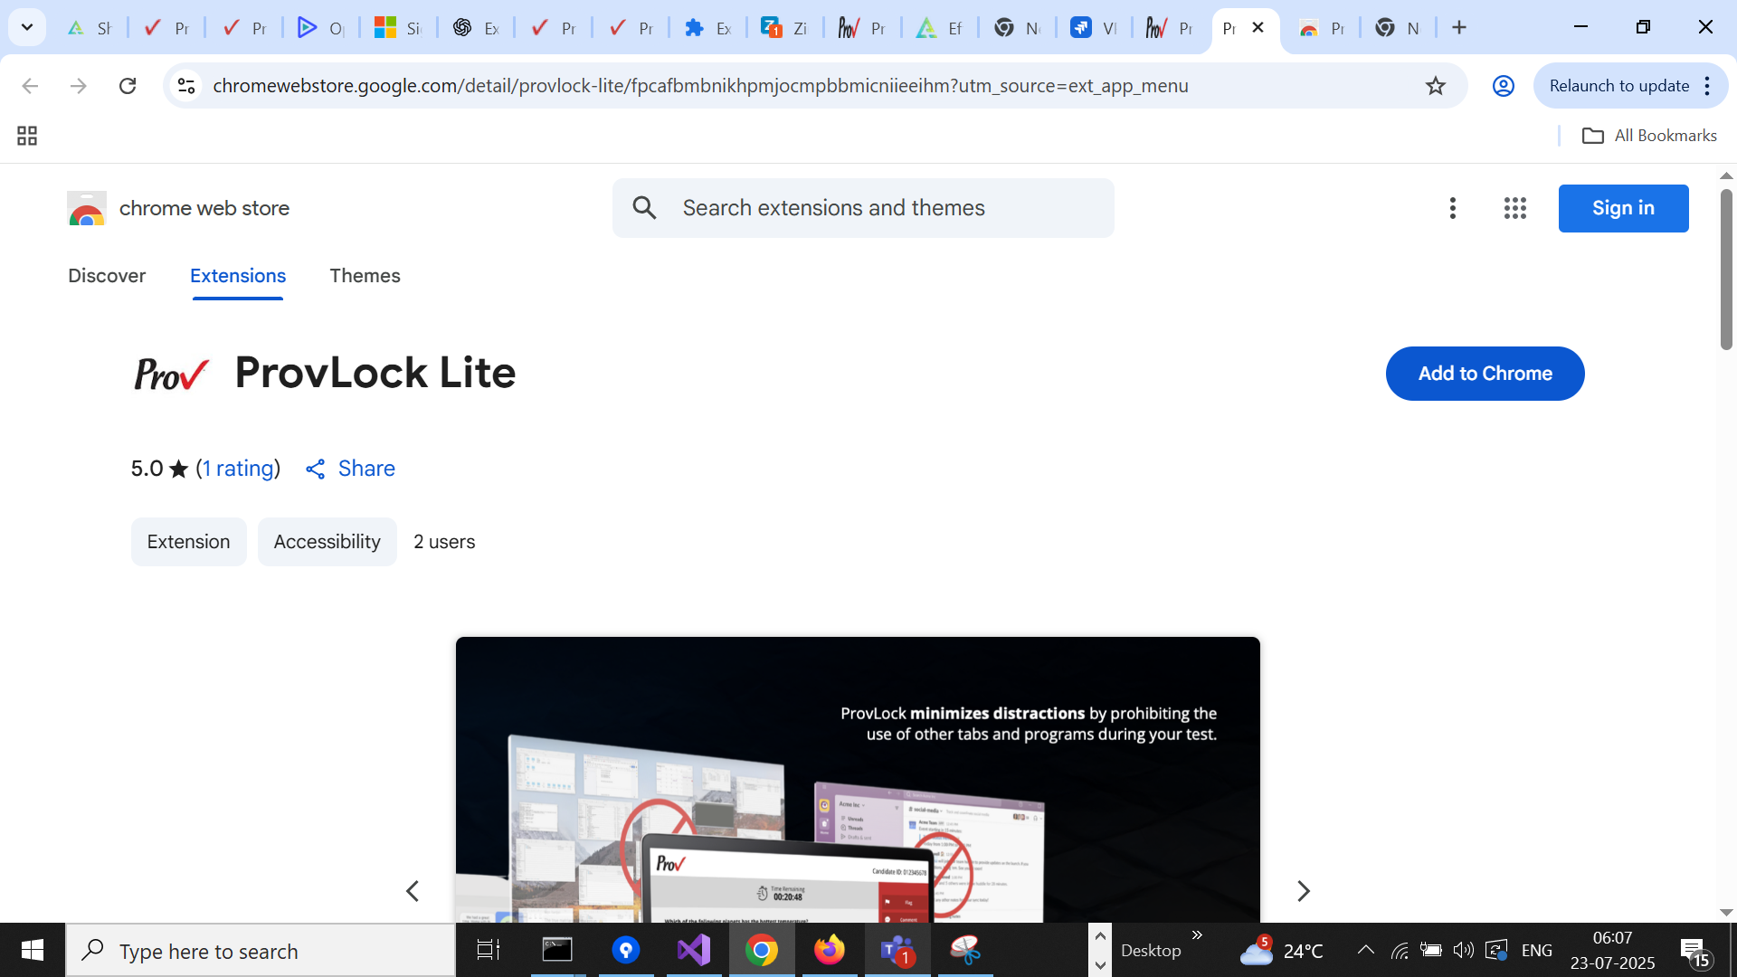1737x977 pixels.
Task: Click the Sign in button
Action: [x=1623, y=208]
